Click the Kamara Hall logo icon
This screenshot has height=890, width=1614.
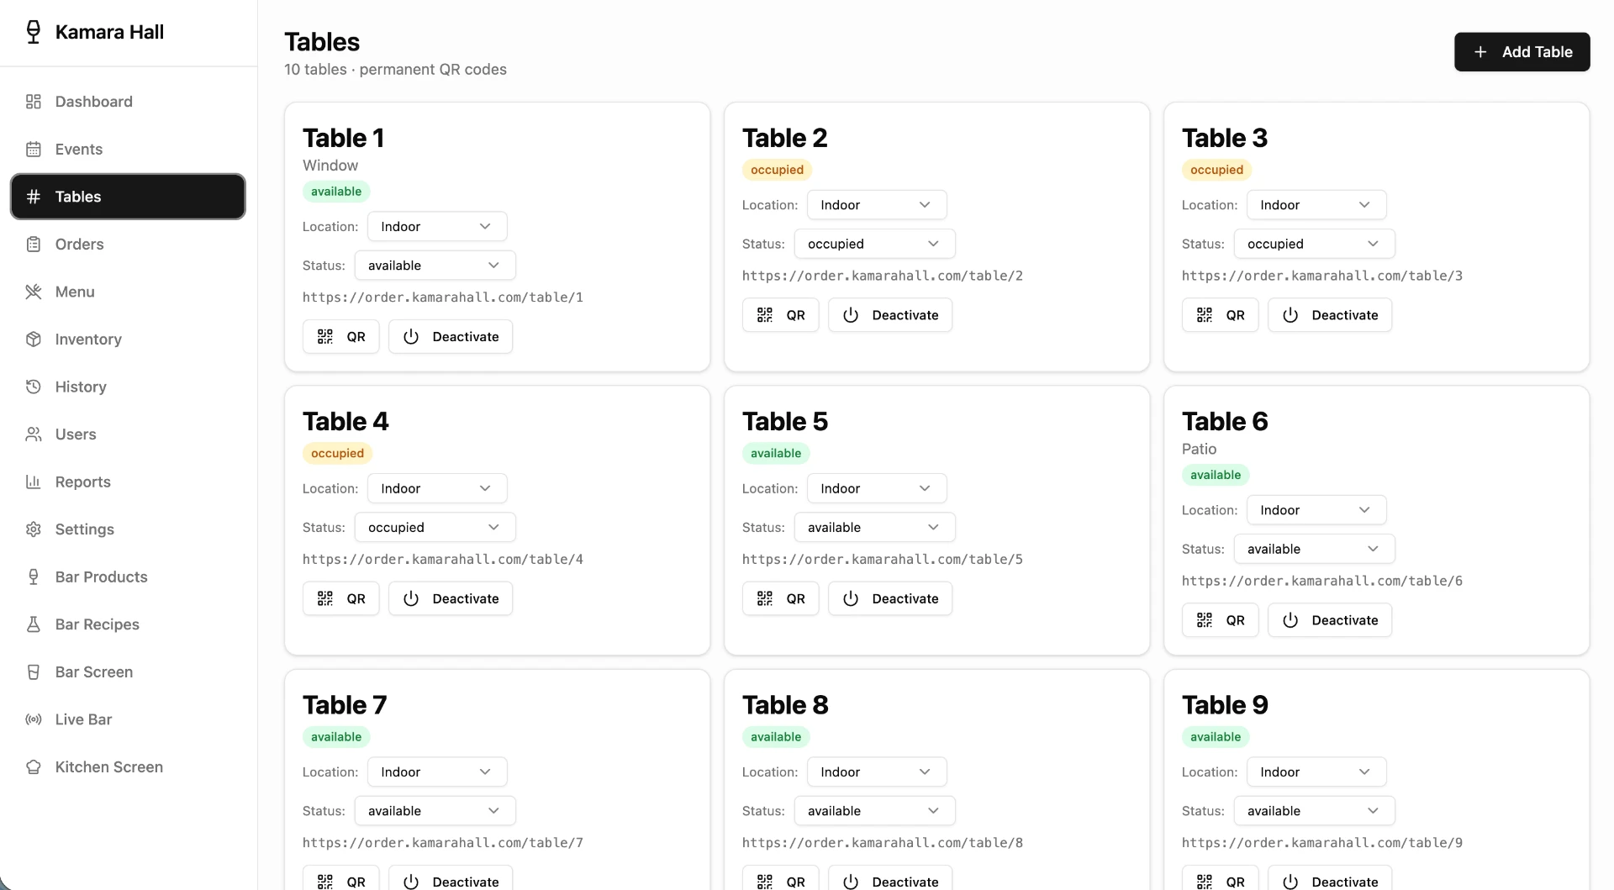[x=34, y=32]
